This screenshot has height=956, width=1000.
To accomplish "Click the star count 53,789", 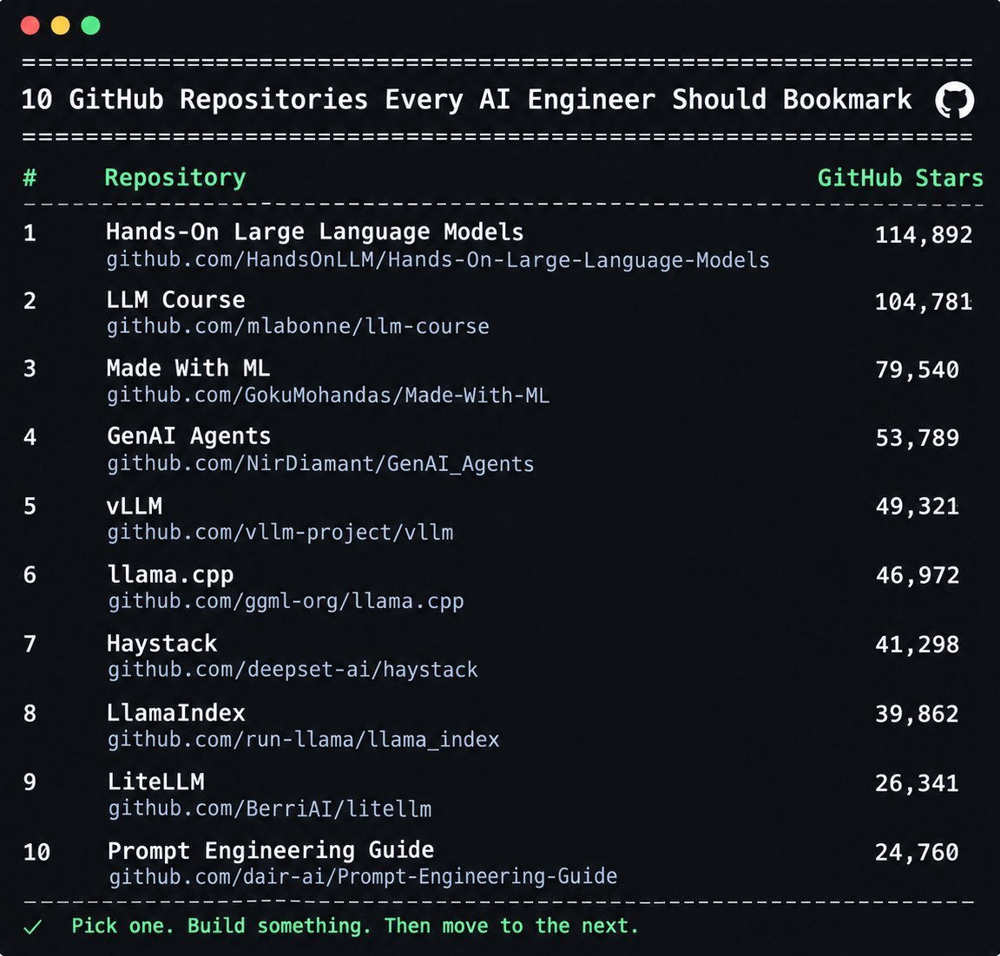I will coord(917,438).
